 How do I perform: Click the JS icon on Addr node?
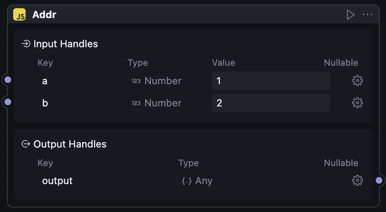point(19,15)
